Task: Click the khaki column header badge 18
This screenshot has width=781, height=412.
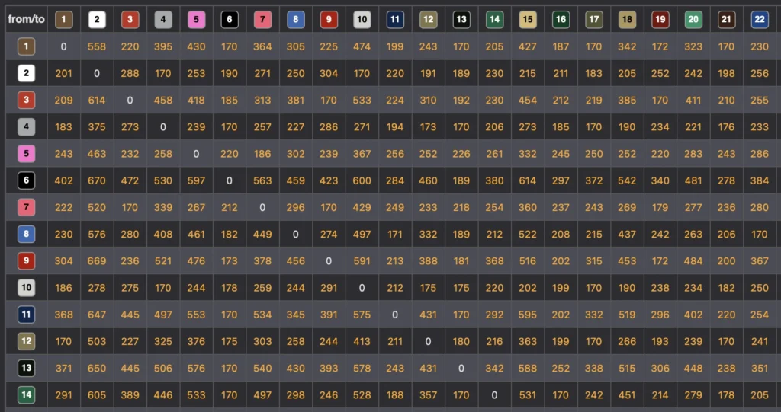Action: (627, 19)
